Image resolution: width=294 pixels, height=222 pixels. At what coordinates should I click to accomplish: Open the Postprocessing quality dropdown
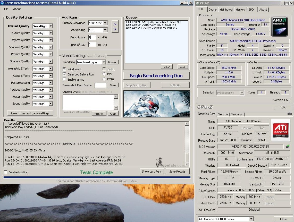click(51, 83)
